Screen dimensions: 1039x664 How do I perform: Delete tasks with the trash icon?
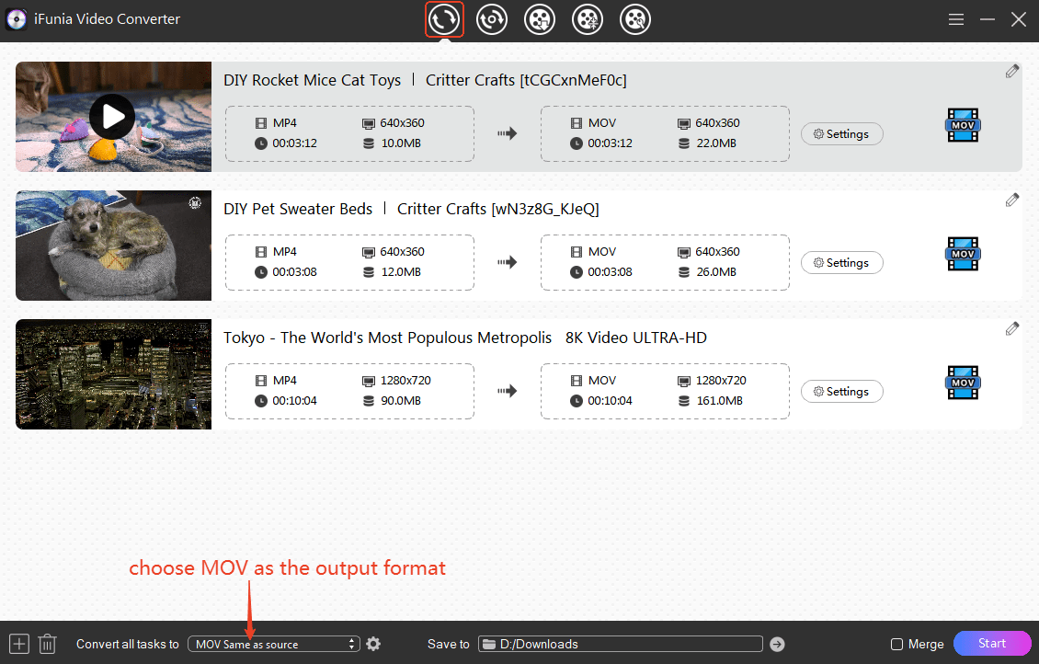coord(48,644)
